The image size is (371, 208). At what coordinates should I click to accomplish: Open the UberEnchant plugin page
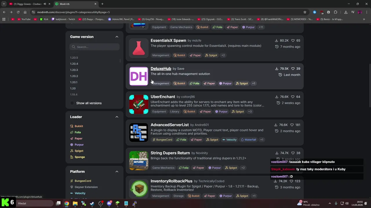[163, 97]
